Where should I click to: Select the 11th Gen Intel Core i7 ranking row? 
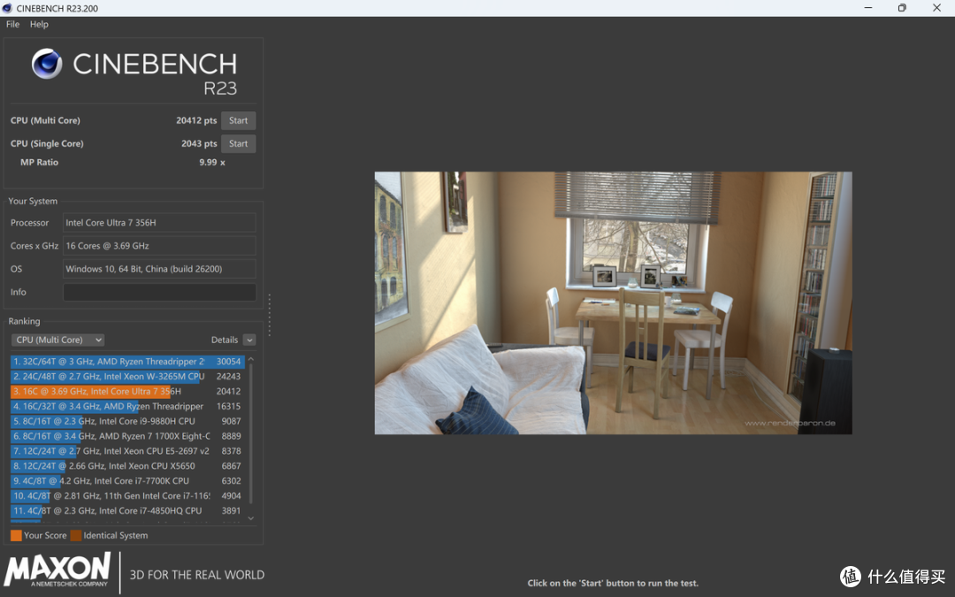[127, 496]
